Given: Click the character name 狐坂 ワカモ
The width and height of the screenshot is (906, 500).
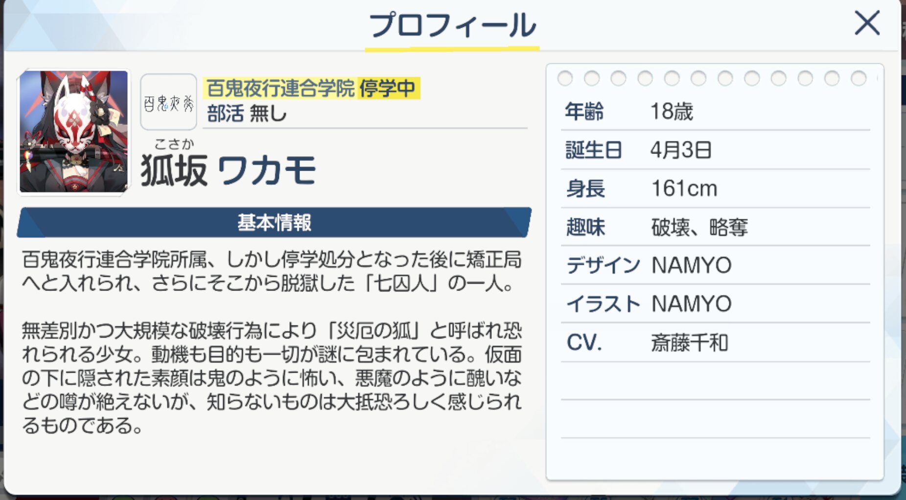Looking at the screenshot, I should tap(228, 171).
